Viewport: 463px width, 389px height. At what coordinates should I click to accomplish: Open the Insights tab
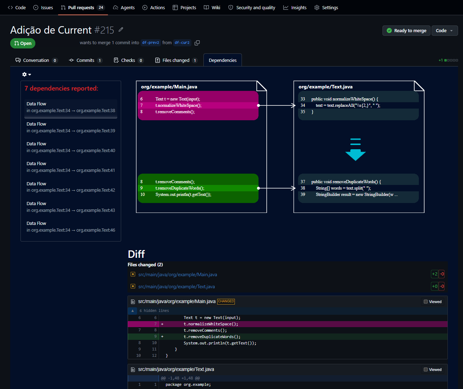295,7
